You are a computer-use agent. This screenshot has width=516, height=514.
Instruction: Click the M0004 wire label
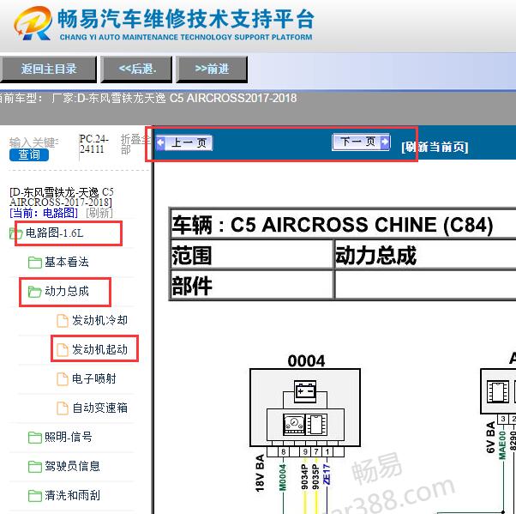pyautogui.click(x=282, y=477)
